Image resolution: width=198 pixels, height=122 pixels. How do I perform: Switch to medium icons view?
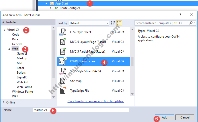click(x=113, y=23)
